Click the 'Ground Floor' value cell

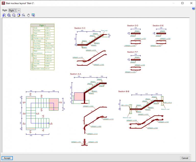click(50, 46)
